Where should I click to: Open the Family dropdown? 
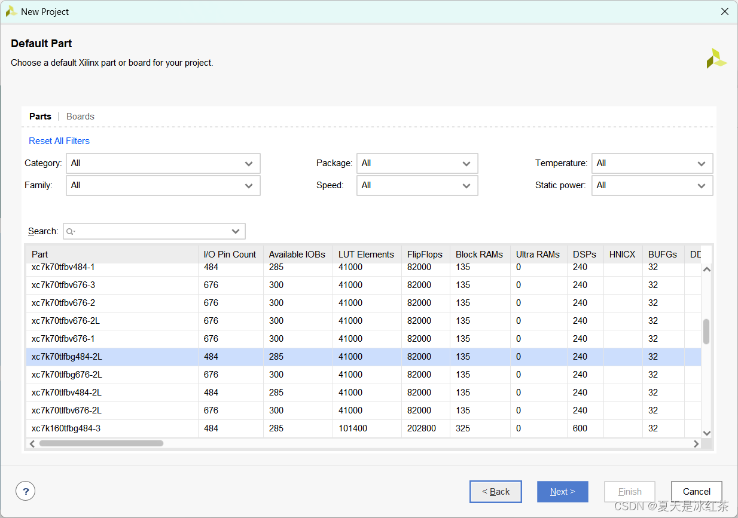coord(163,185)
